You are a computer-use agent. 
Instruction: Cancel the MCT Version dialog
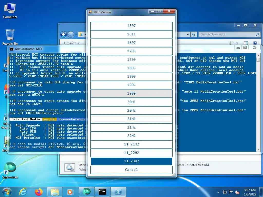point(131,170)
